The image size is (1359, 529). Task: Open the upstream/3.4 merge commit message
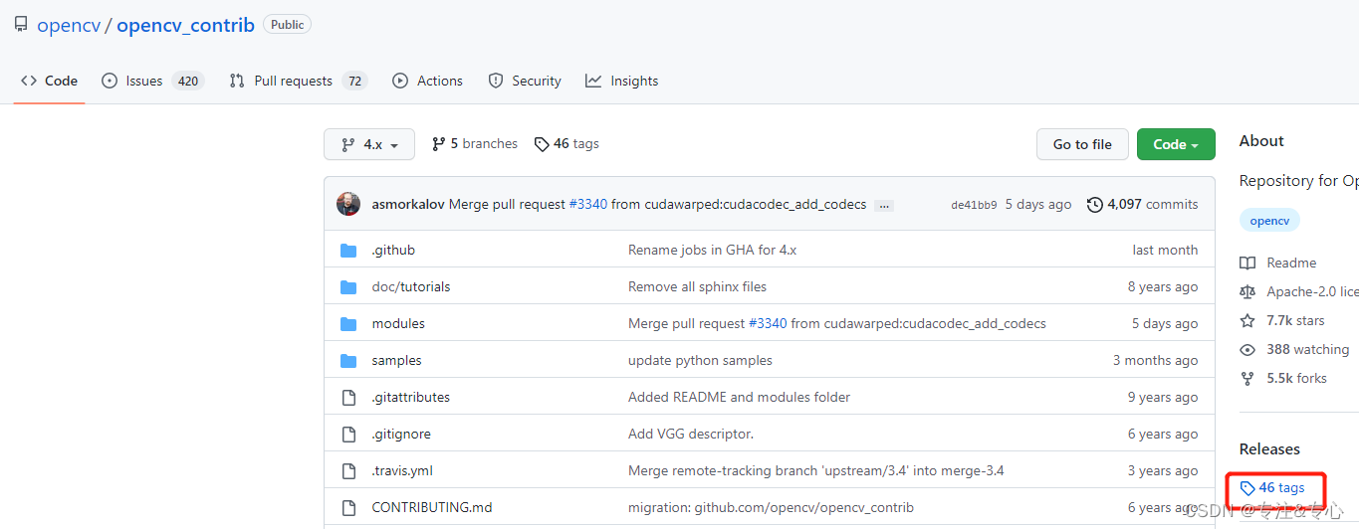[x=815, y=470]
